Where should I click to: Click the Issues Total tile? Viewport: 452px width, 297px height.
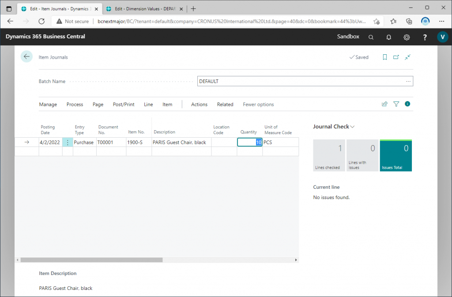pyautogui.click(x=395, y=156)
